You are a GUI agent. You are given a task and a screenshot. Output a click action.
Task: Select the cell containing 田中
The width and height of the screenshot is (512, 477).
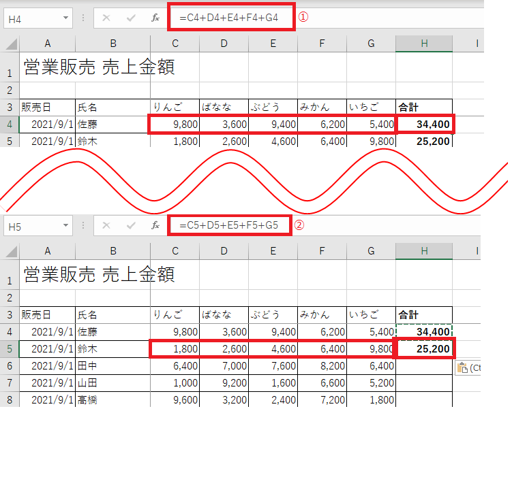(112, 366)
